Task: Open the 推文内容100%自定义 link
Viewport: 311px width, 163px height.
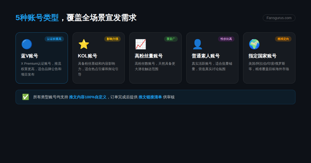Action: [x=88, y=97]
